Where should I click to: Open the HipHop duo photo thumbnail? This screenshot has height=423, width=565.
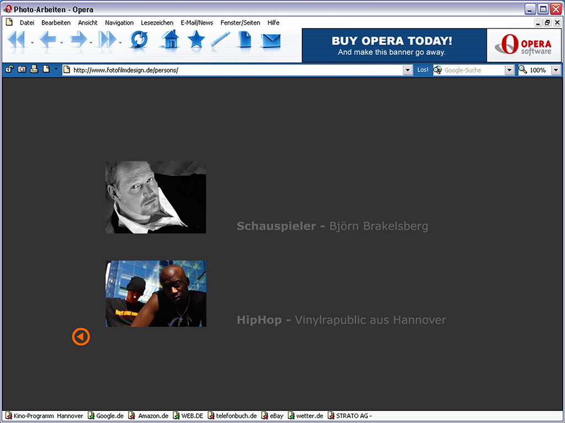point(156,294)
